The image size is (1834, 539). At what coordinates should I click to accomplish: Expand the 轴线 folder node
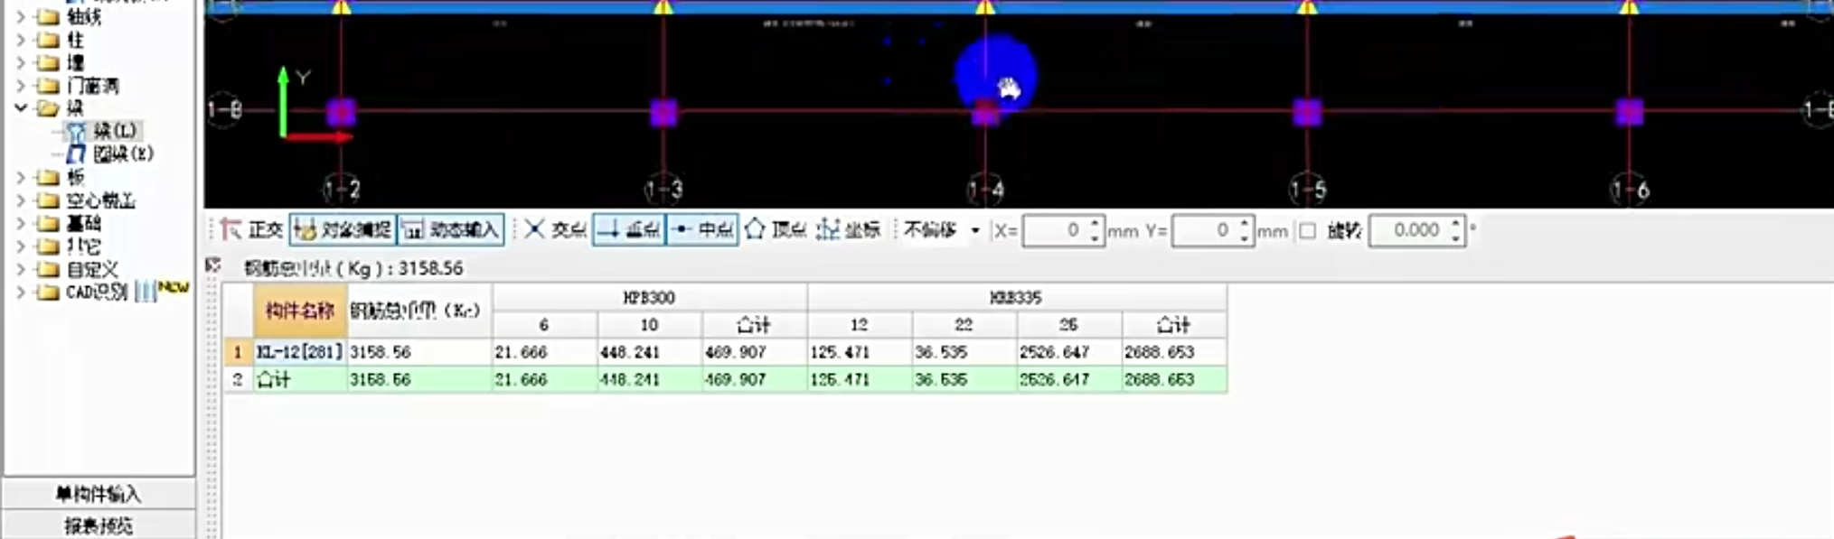[x=21, y=16]
